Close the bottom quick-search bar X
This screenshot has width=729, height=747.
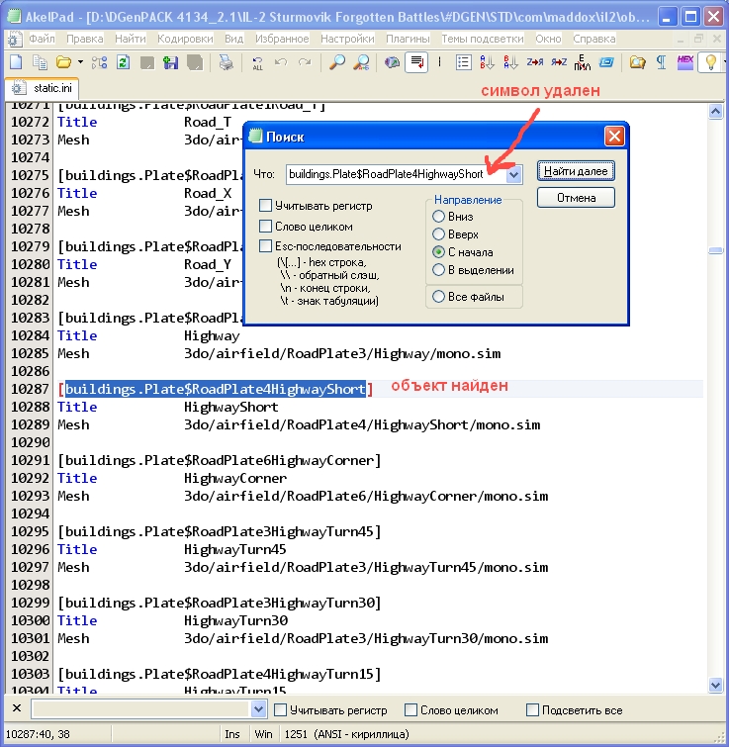tap(17, 708)
